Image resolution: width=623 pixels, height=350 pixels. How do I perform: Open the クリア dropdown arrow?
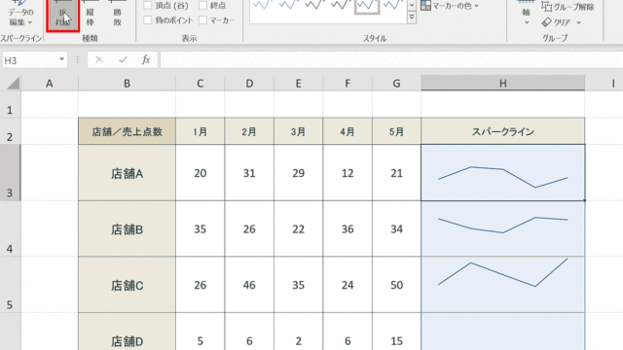(x=578, y=22)
